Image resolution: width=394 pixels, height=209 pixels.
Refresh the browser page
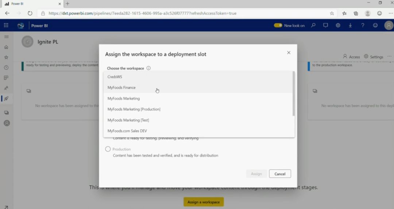click(x=30, y=13)
